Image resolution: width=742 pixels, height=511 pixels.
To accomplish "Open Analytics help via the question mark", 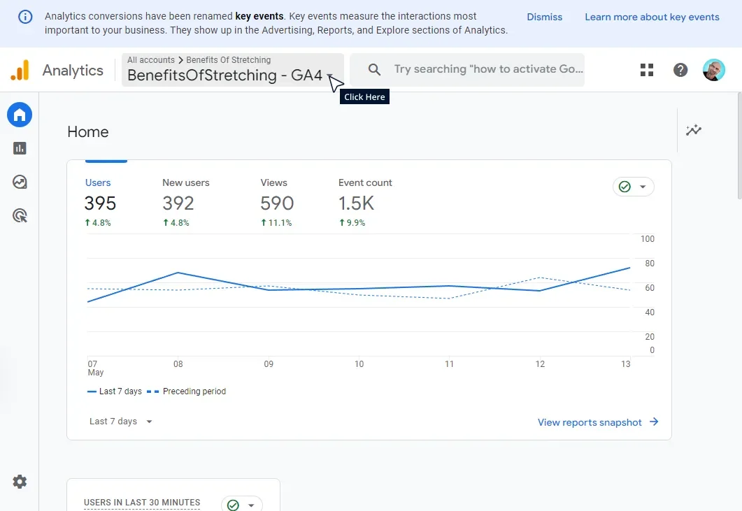I will click(x=680, y=69).
